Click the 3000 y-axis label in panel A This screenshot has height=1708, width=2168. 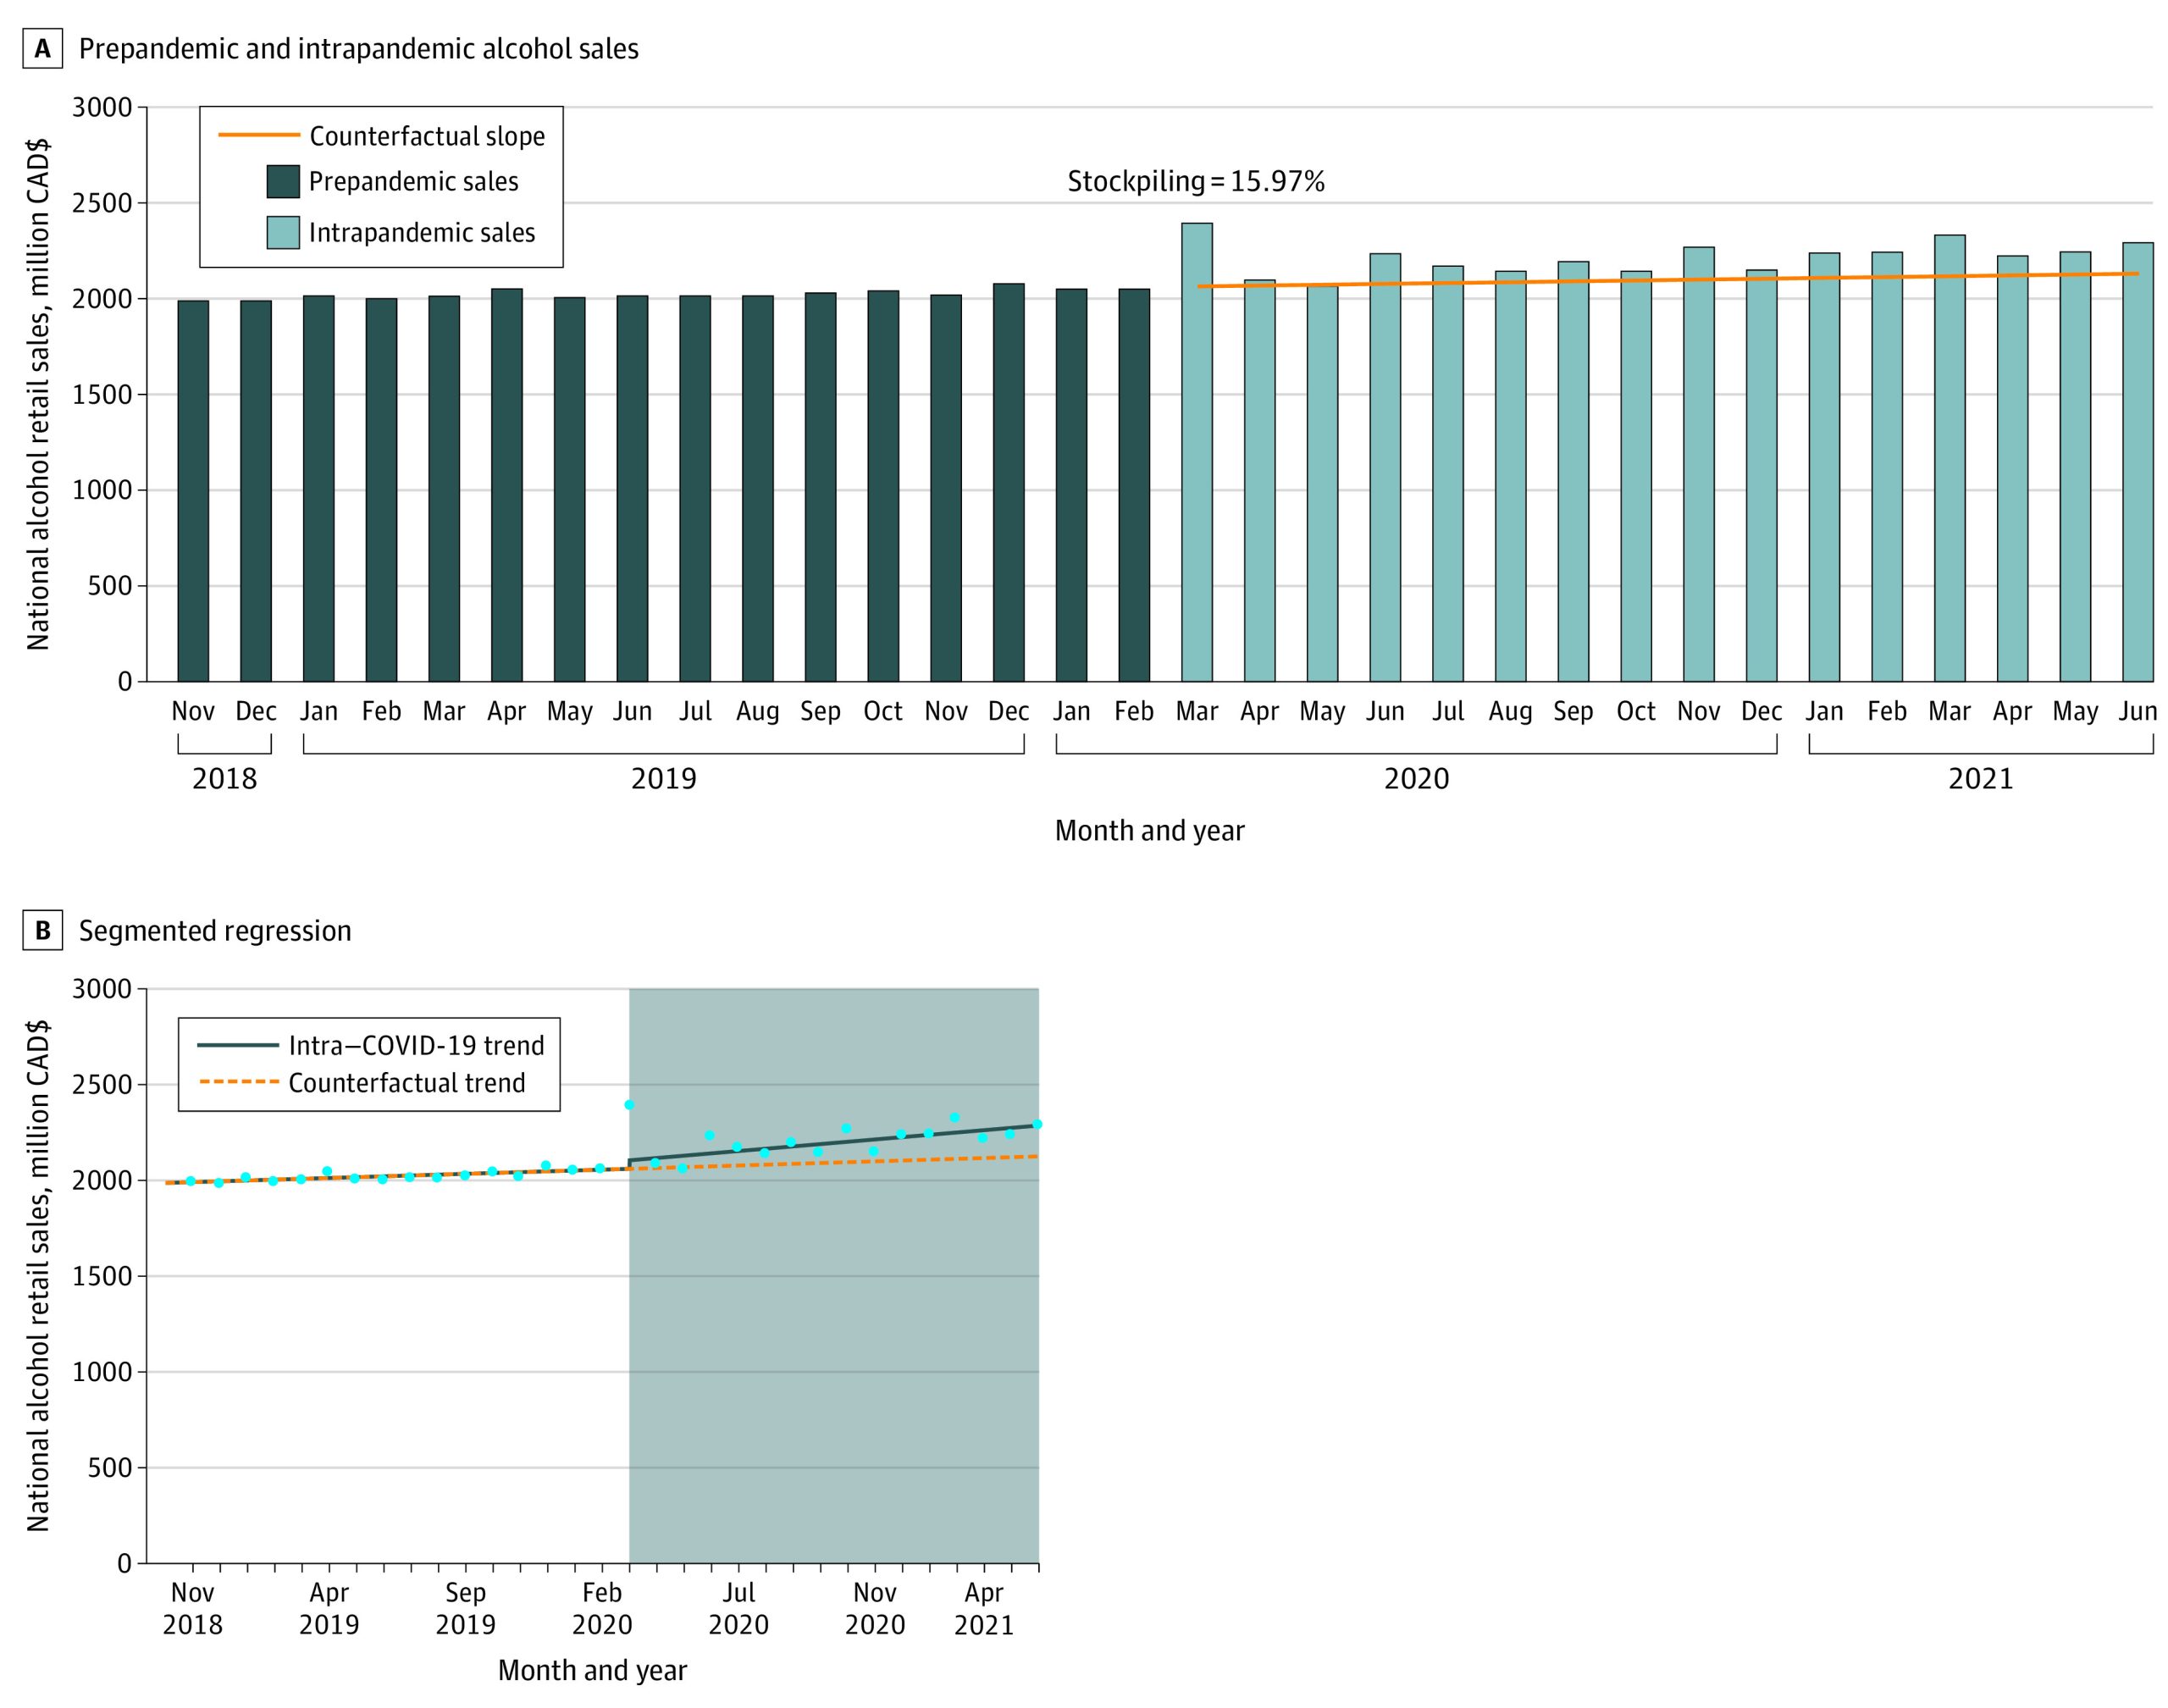(x=102, y=108)
